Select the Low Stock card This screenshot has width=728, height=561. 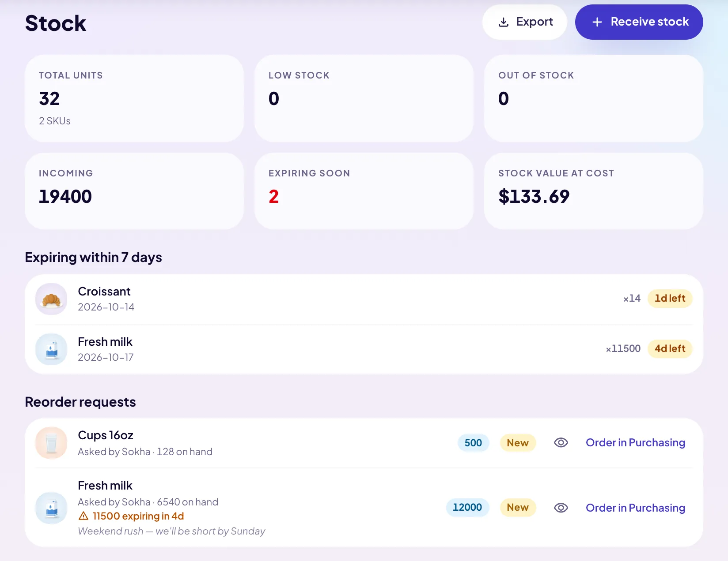point(364,98)
